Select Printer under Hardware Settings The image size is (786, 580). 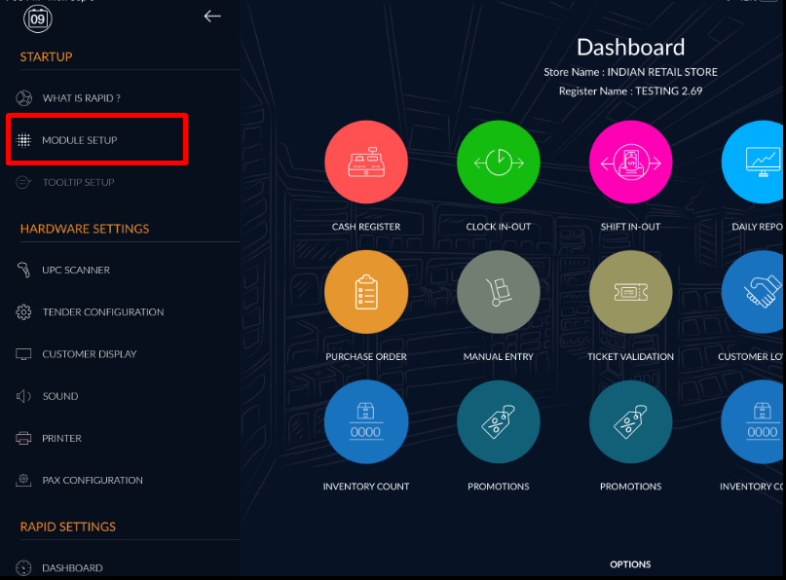click(x=61, y=438)
